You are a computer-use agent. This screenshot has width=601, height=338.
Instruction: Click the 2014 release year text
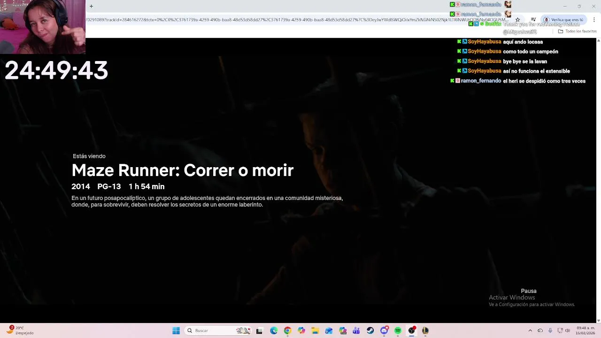click(x=81, y=186)
